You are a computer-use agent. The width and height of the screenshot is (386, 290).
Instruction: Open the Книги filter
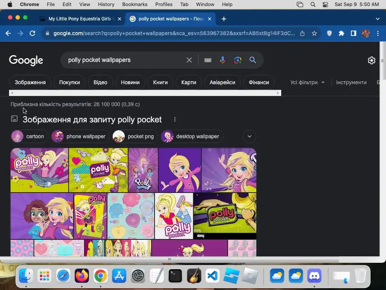pos(160,82)
